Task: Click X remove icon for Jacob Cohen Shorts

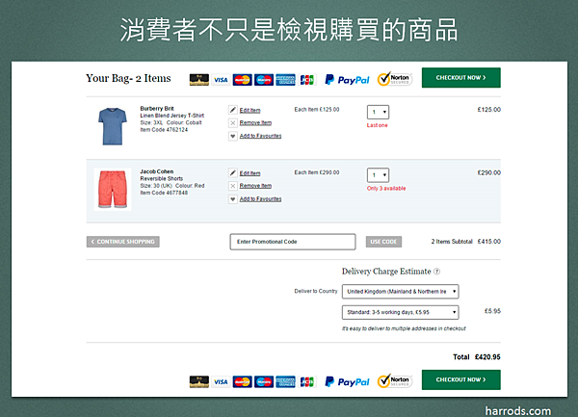Action: point(232,186)
